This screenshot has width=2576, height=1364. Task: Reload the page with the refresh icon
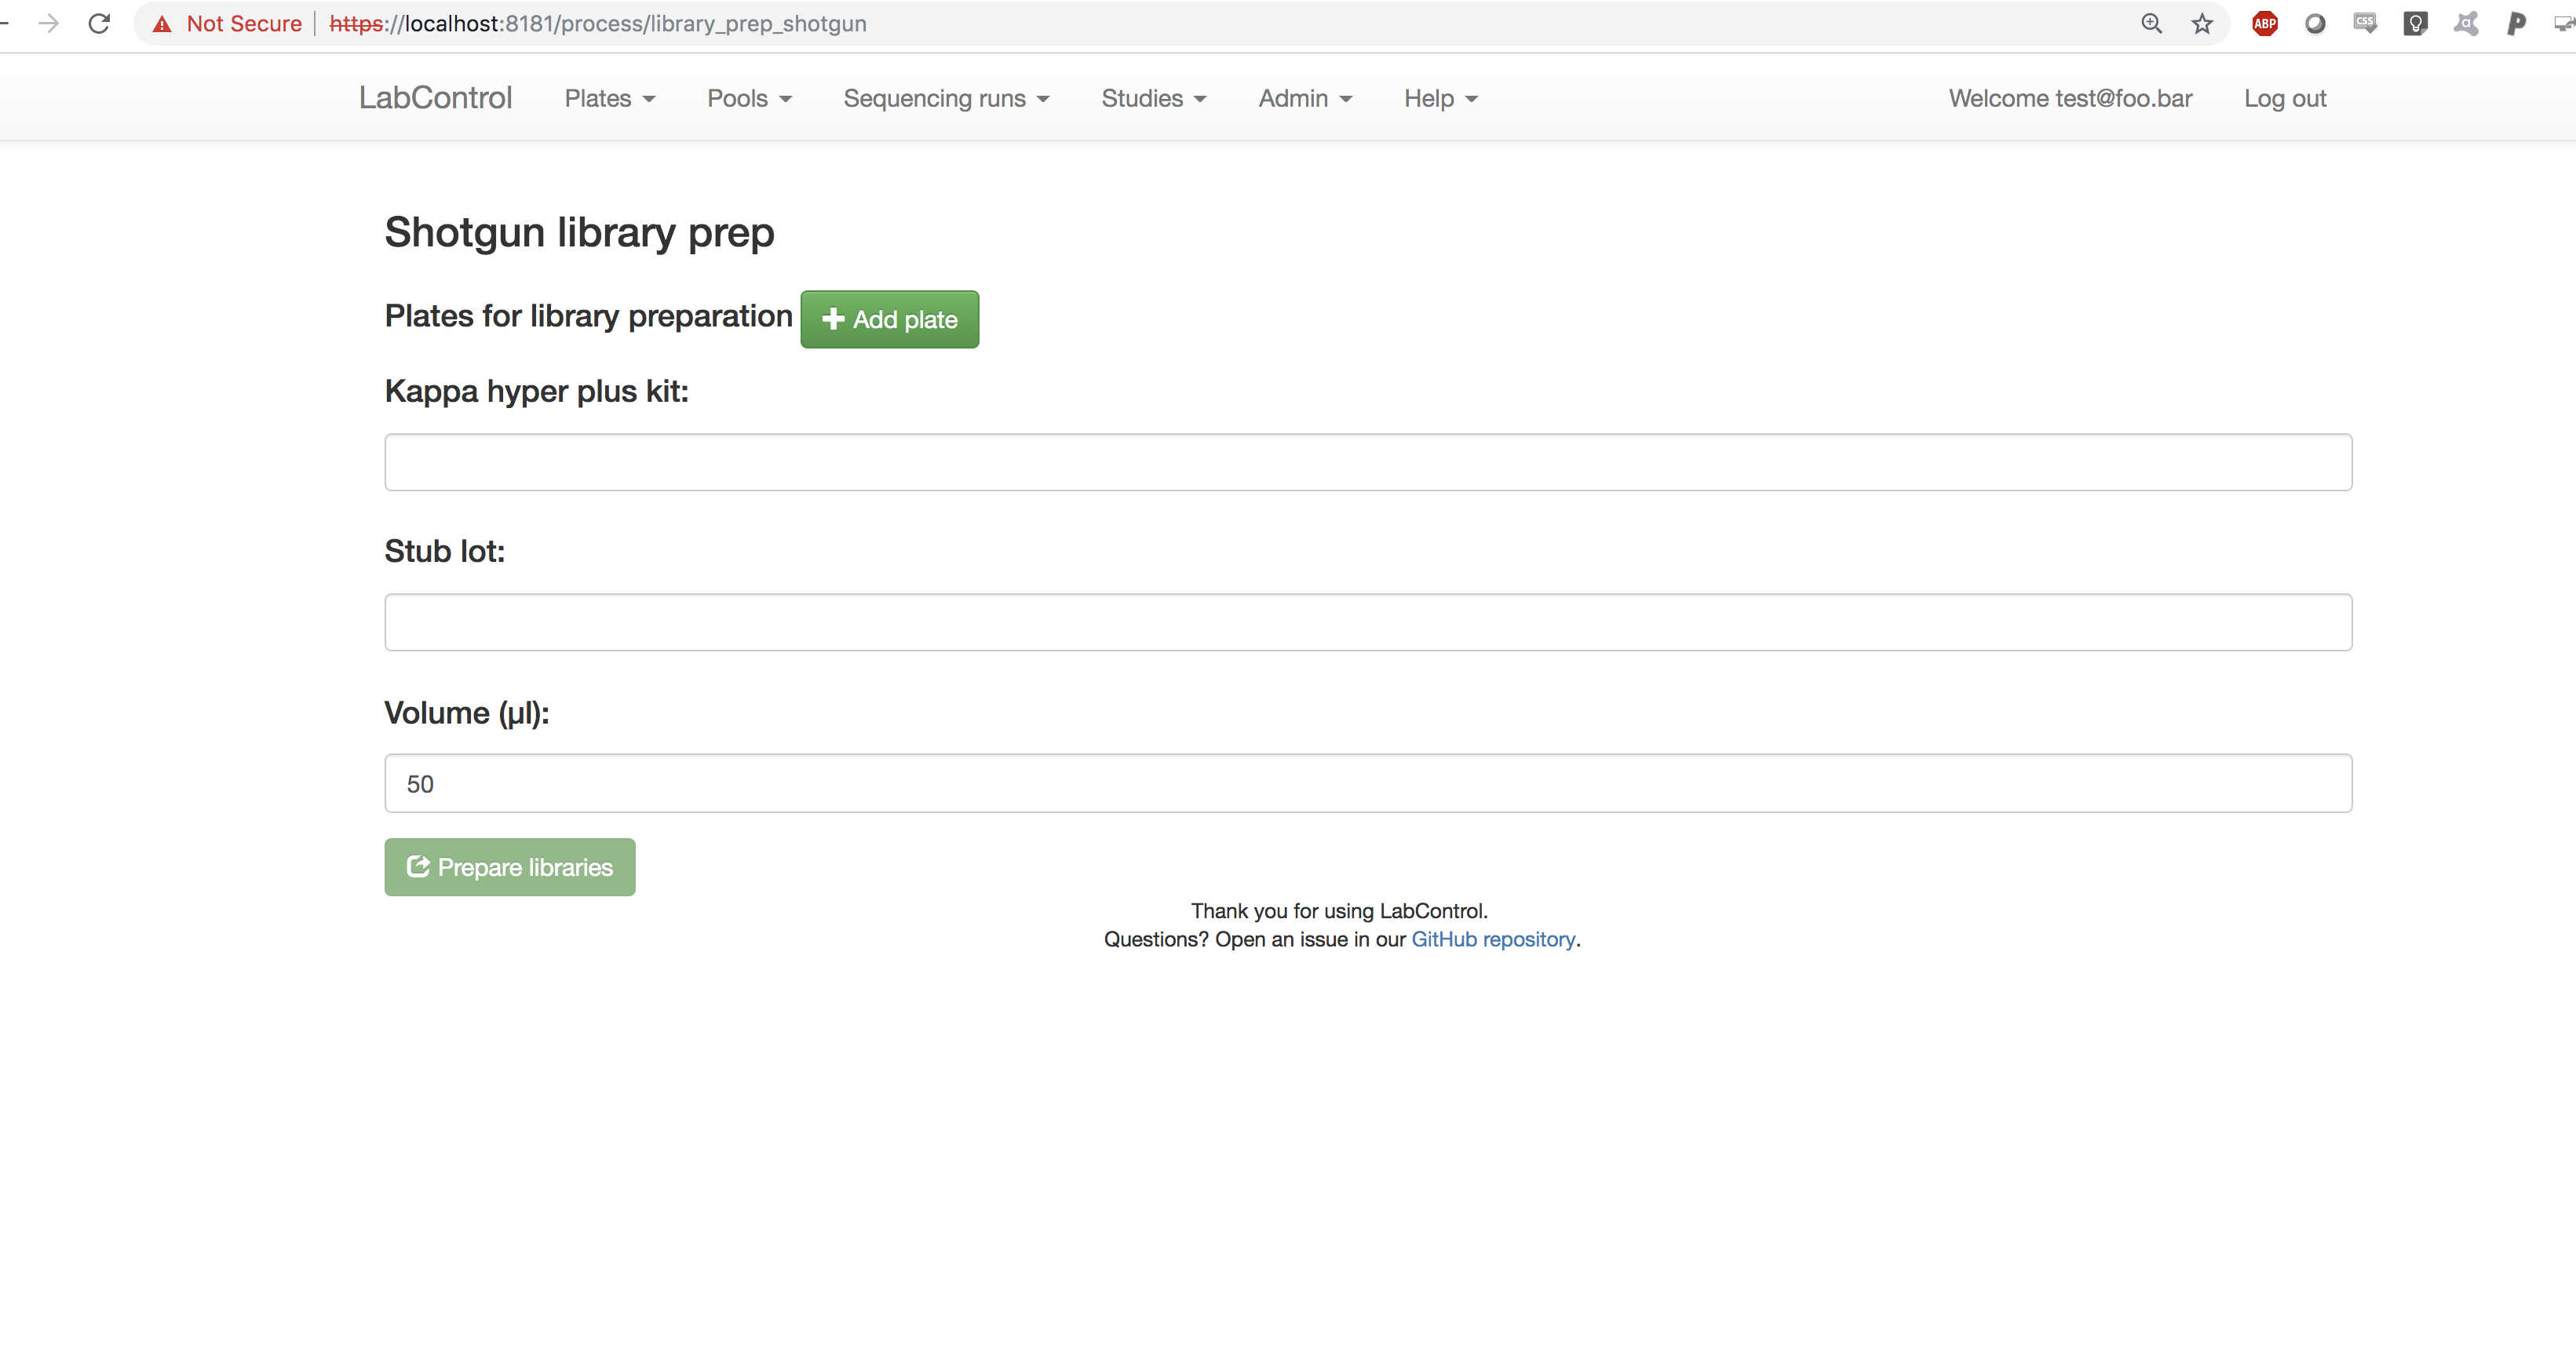click(x=99, y=24)
